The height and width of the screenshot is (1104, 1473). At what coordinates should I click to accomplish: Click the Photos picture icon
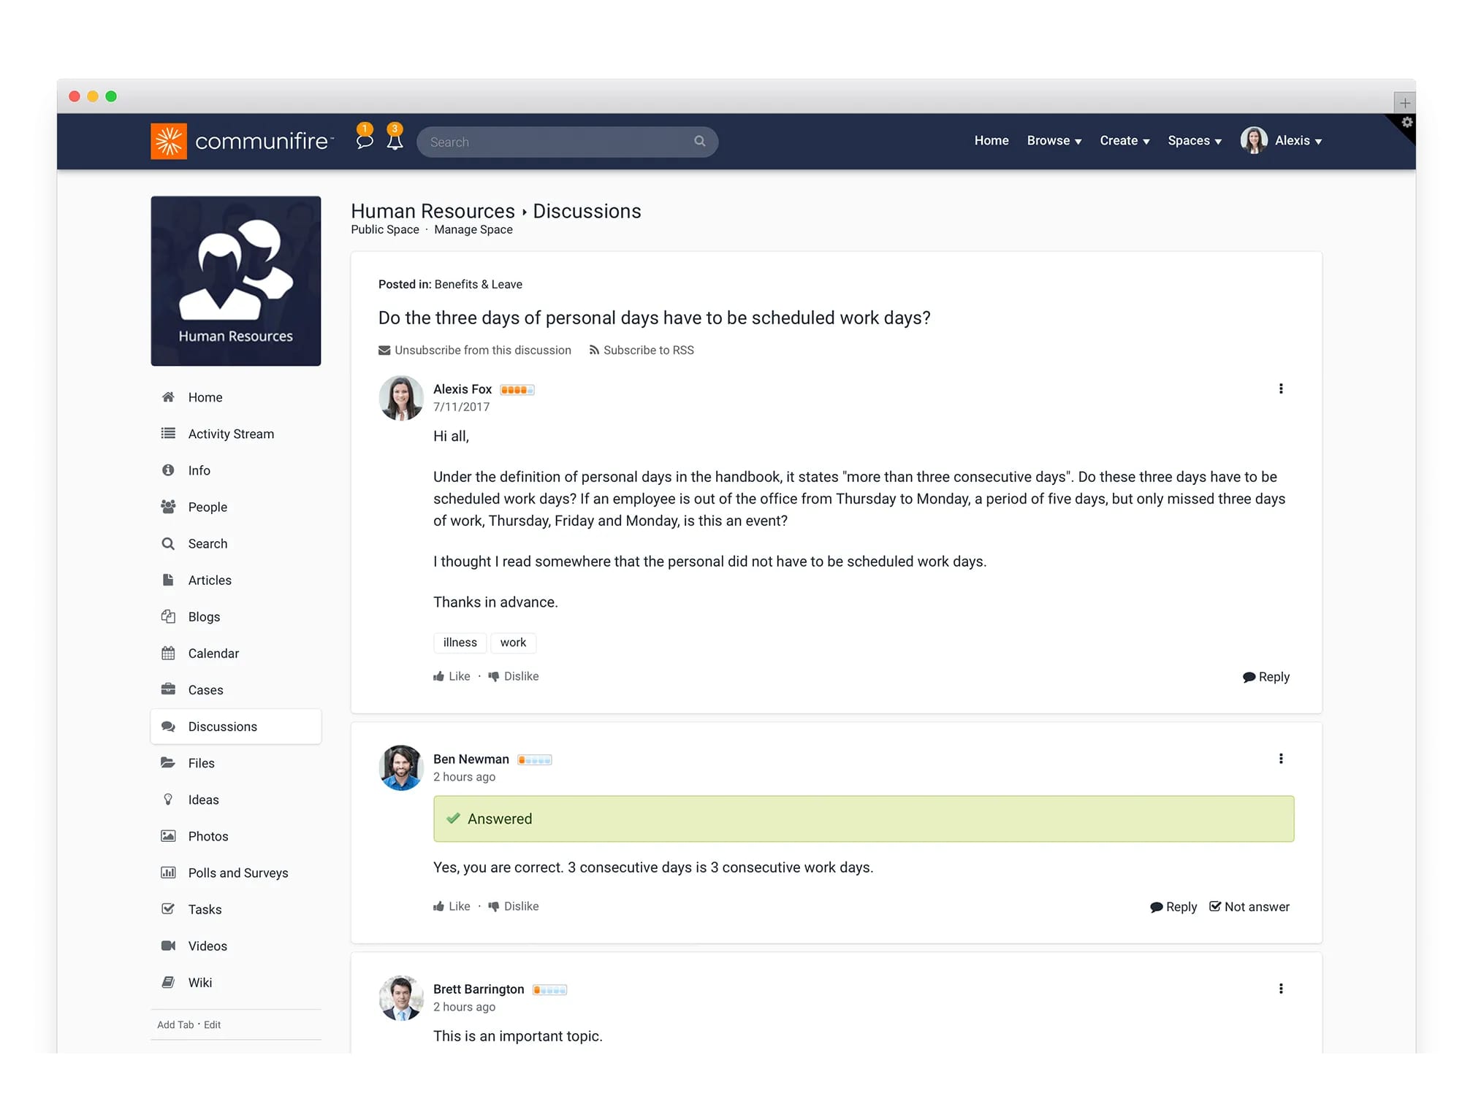[168, 836]
